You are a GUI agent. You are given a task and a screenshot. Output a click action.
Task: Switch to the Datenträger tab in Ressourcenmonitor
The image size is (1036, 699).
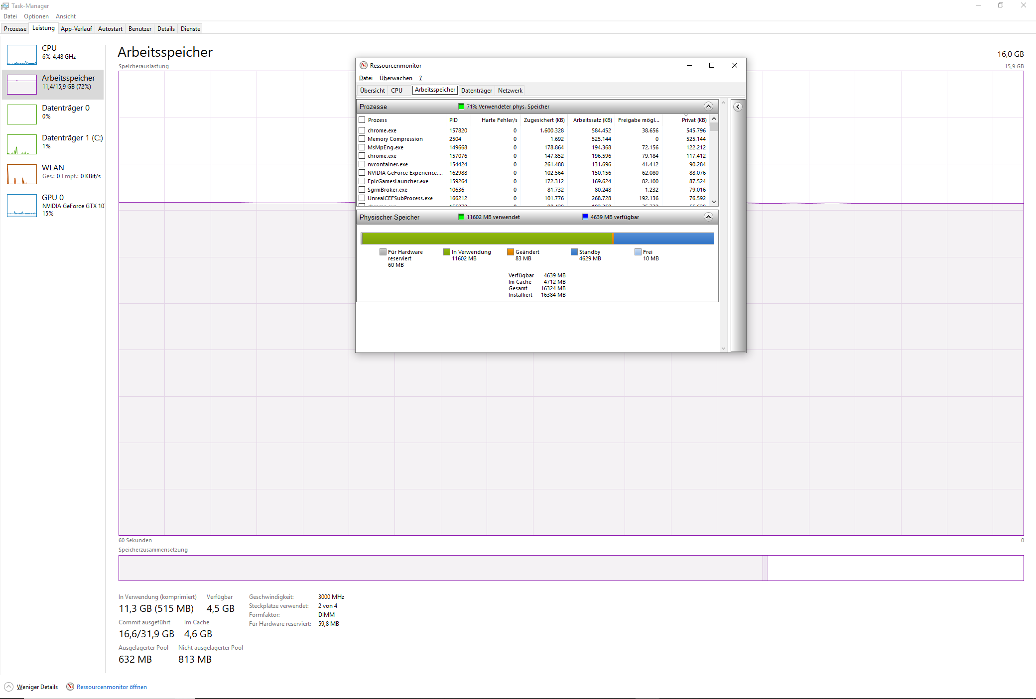click(476, 91)
